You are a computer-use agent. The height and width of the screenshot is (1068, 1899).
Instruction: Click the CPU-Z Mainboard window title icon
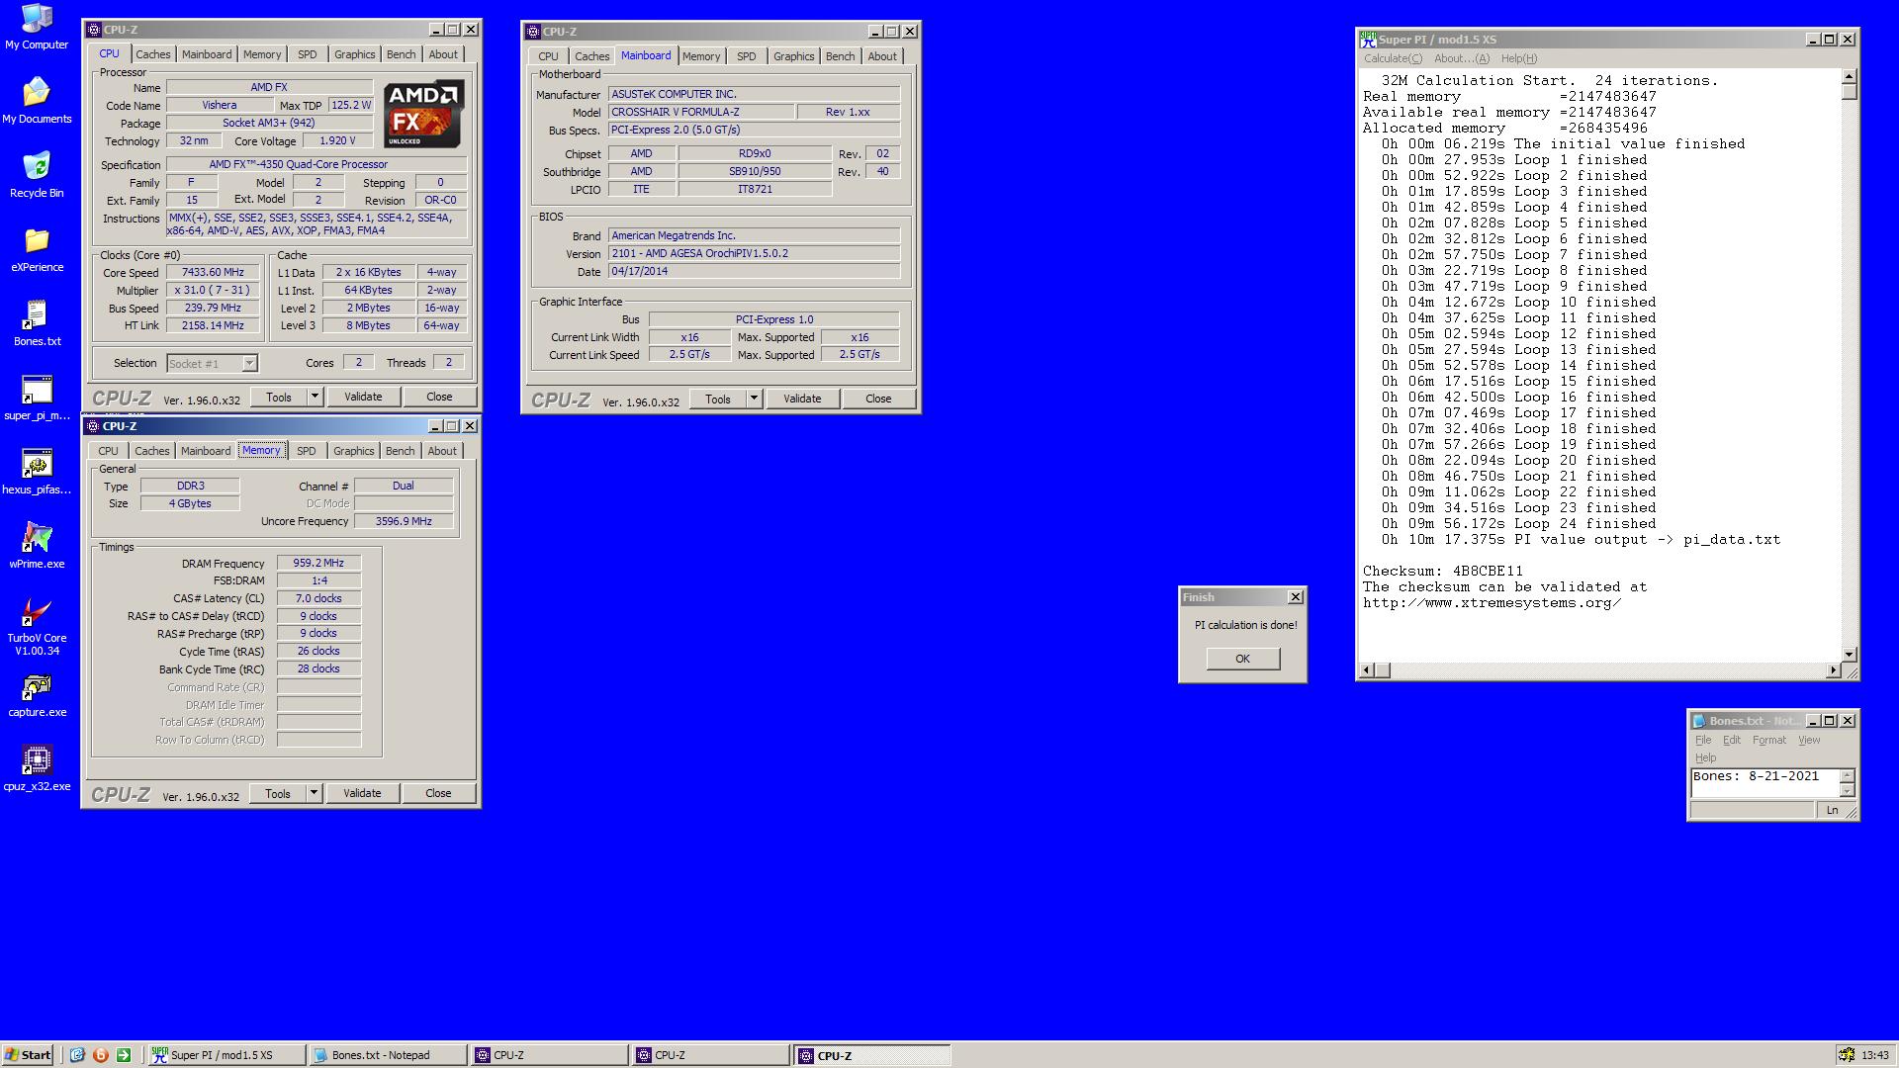click(533, 32)
